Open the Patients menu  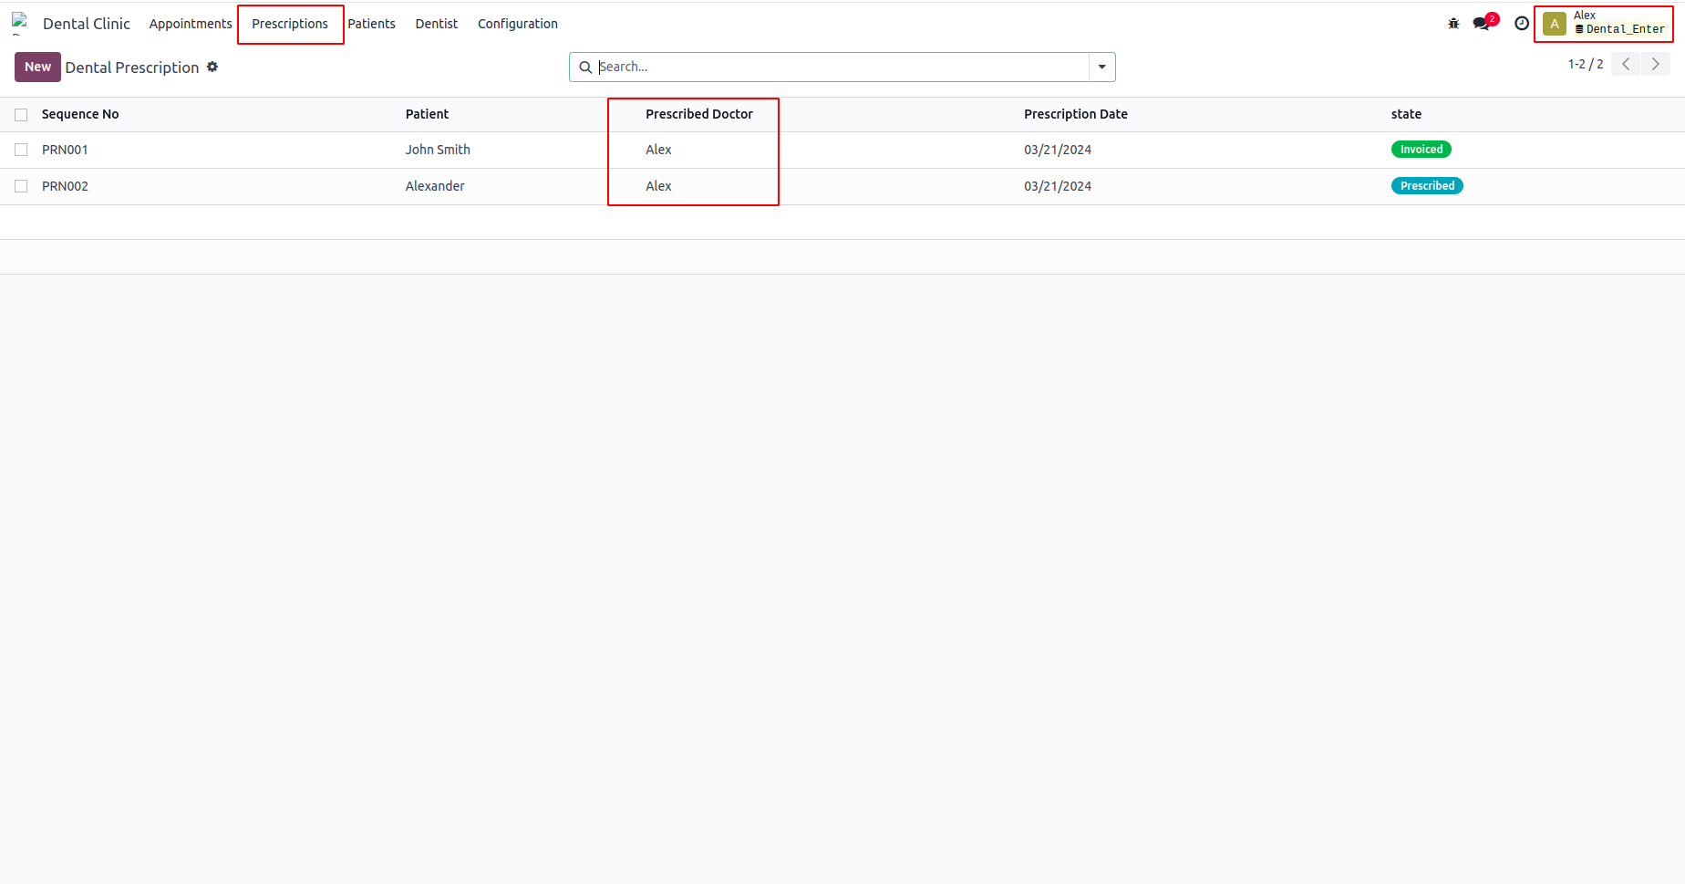tap(371, 24)
